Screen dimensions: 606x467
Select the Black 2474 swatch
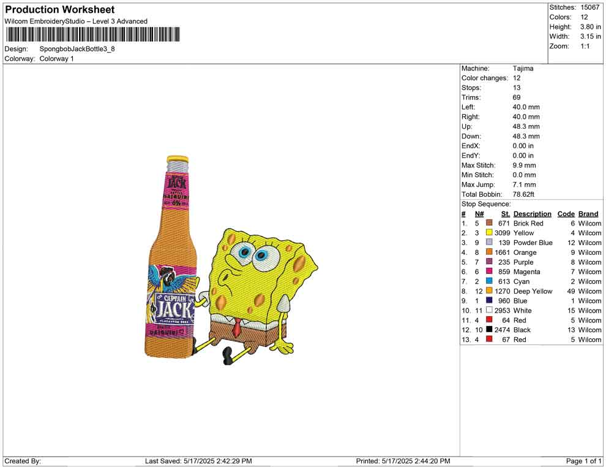[x=489, y=329]
